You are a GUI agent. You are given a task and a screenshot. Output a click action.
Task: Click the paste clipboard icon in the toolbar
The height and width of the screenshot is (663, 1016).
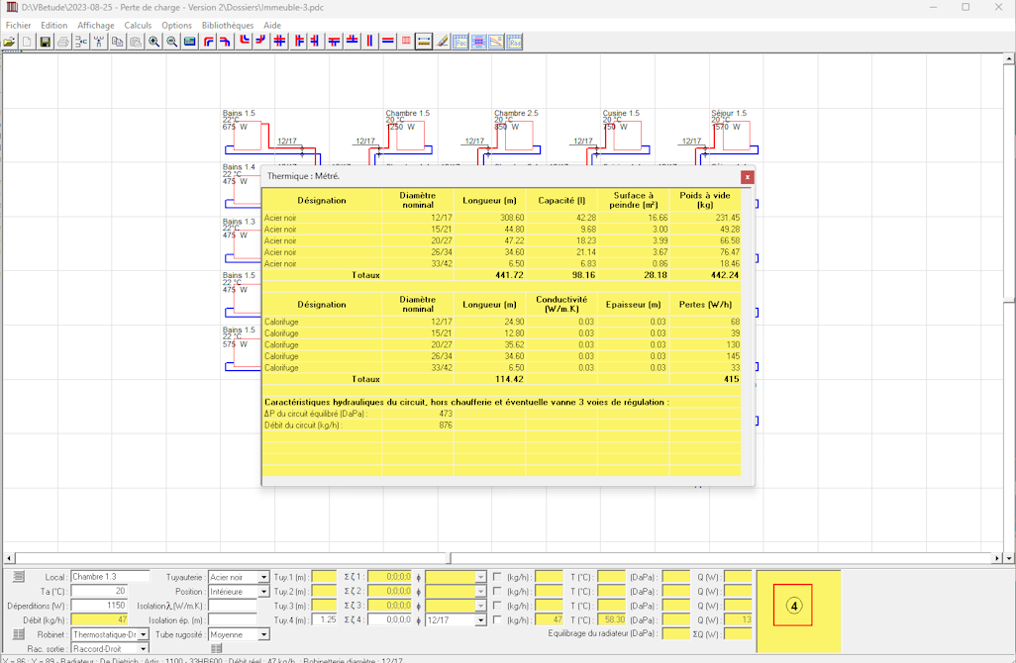(135, 42)
